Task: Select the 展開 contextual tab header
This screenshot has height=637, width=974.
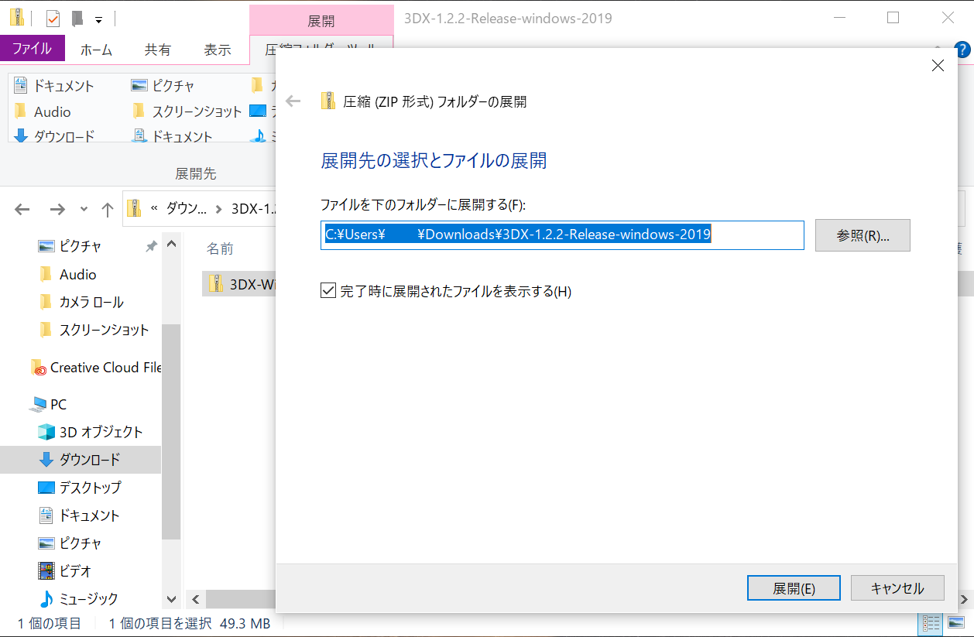Action: [x=321, y=20]
